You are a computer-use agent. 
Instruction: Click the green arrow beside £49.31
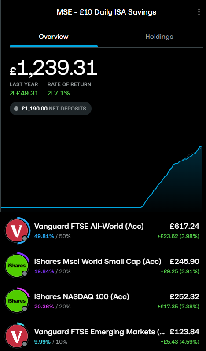tap(11, 93)
